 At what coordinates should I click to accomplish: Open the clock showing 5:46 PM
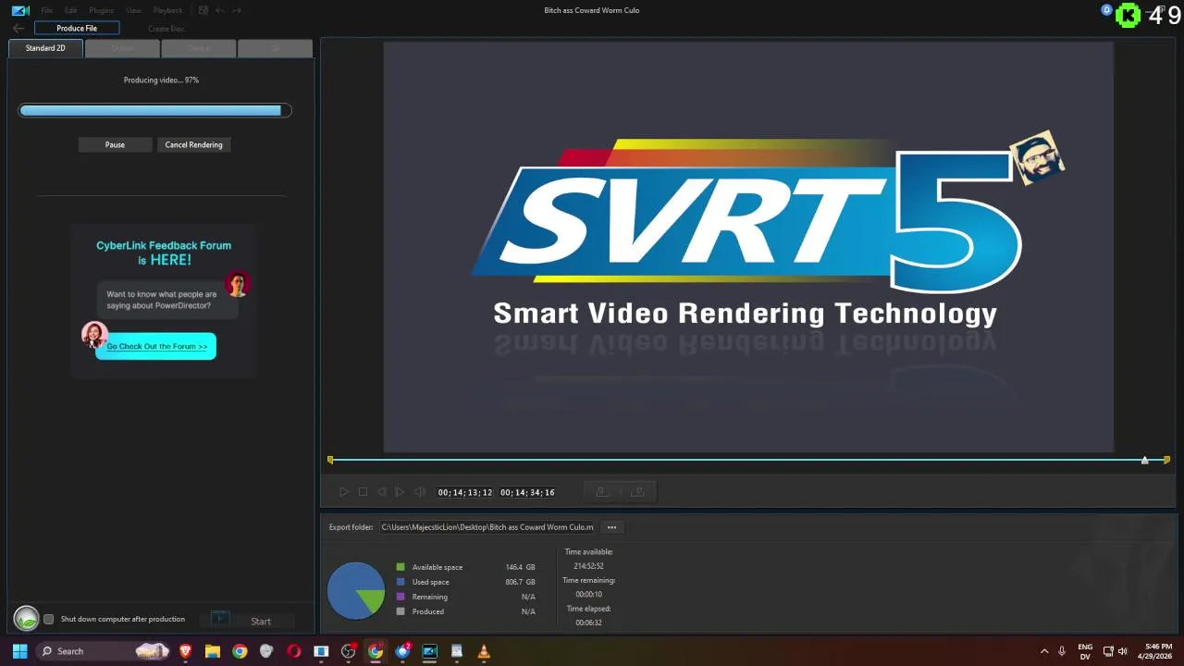pos(1154,651)
